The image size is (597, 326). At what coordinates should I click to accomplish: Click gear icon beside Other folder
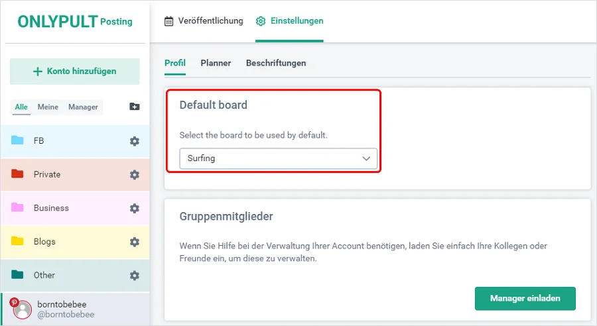click(x=135, y=276)
